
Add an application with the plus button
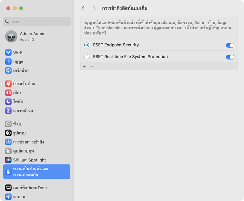tap(84, 67)
